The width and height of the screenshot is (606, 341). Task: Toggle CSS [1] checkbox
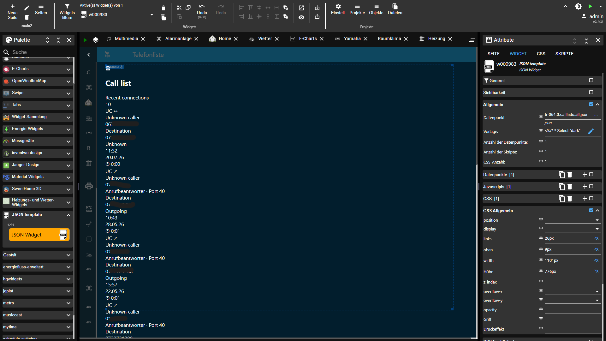(x=591, y=198)
